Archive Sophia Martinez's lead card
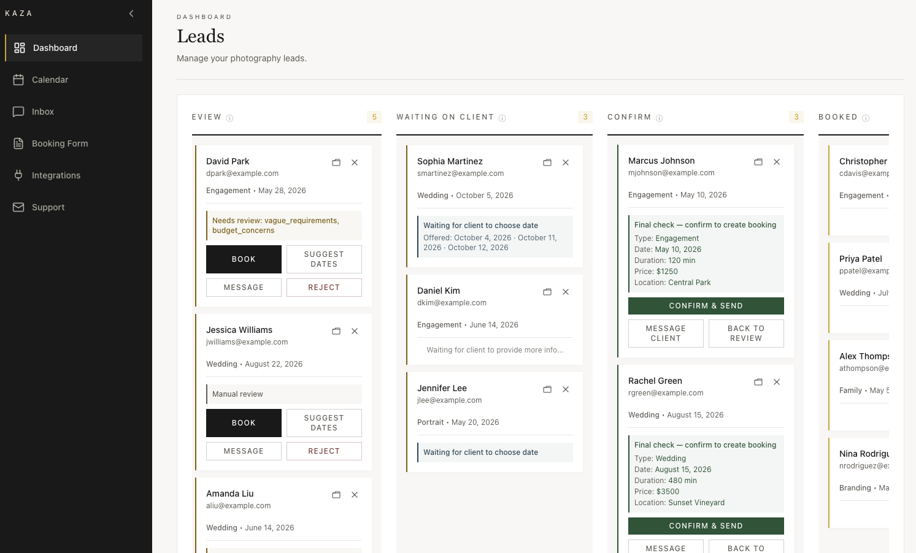This screenshot has height=553, width=916. 547,162
